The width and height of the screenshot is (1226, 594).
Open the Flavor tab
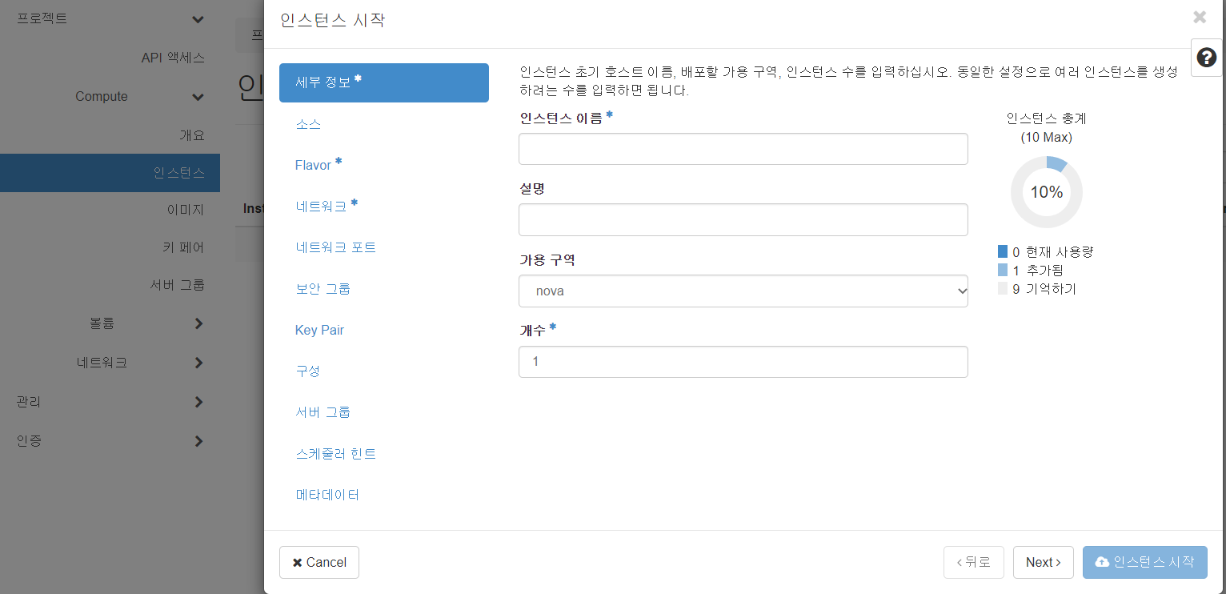click(319, 165)
